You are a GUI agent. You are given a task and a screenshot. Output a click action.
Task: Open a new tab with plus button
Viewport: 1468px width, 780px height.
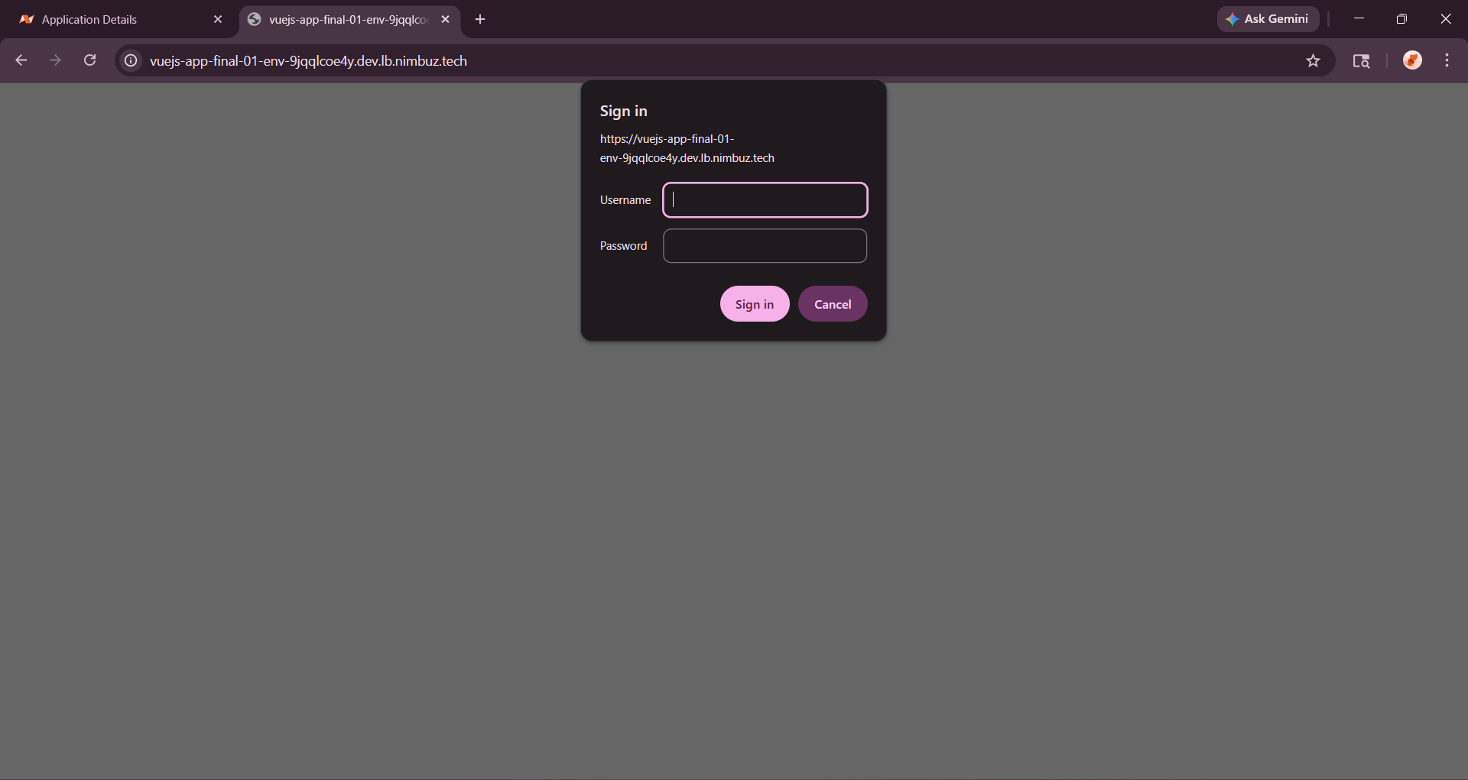coord(480,19)
